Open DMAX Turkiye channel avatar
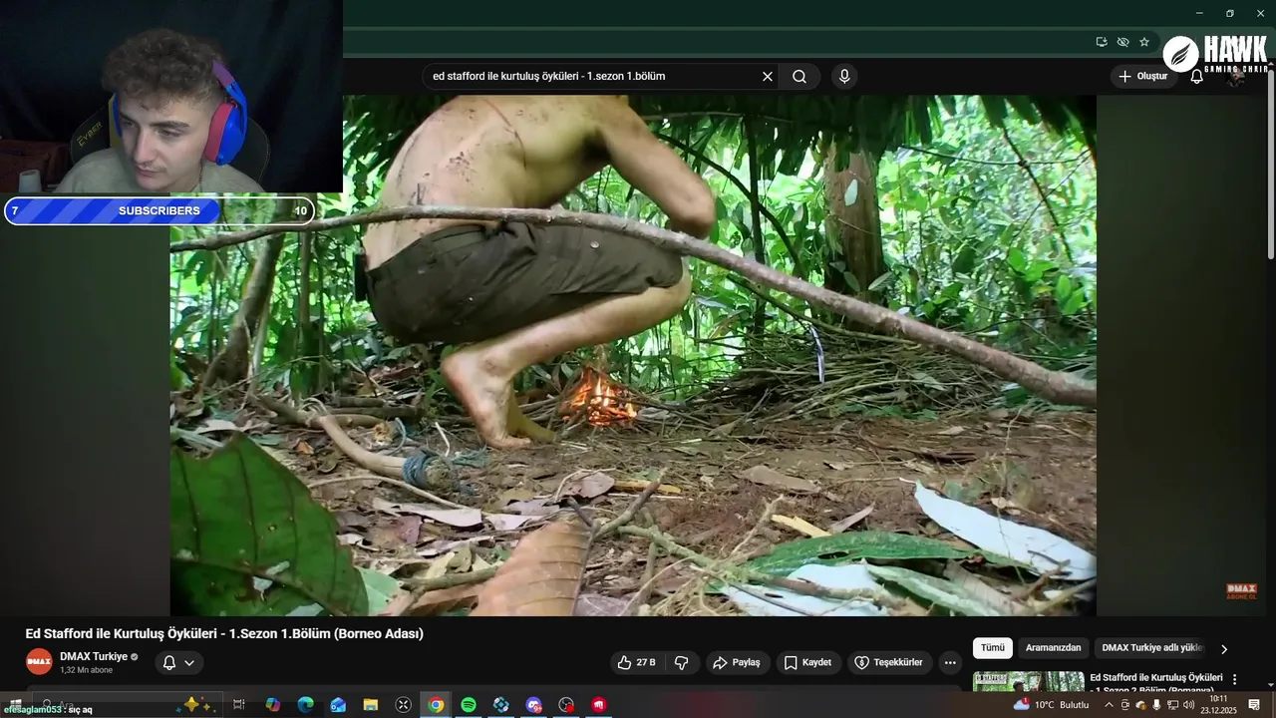This screenshot has height=718, width=1276. [x=39, y=661]
